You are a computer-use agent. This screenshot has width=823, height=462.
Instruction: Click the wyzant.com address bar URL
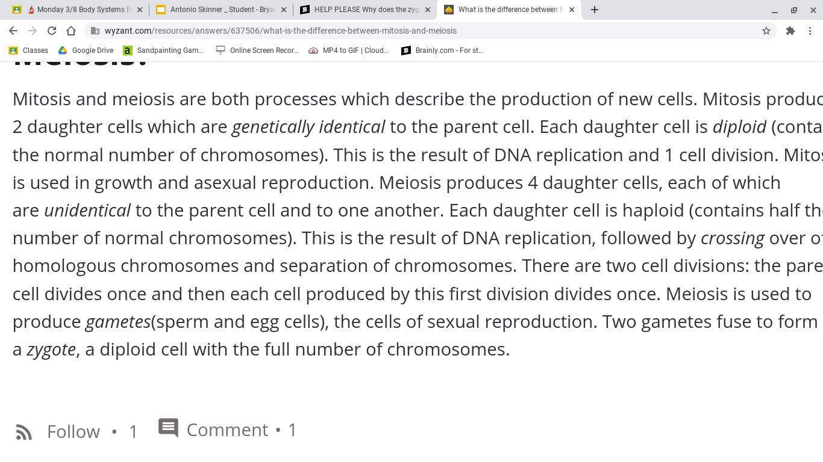(280, 31)
